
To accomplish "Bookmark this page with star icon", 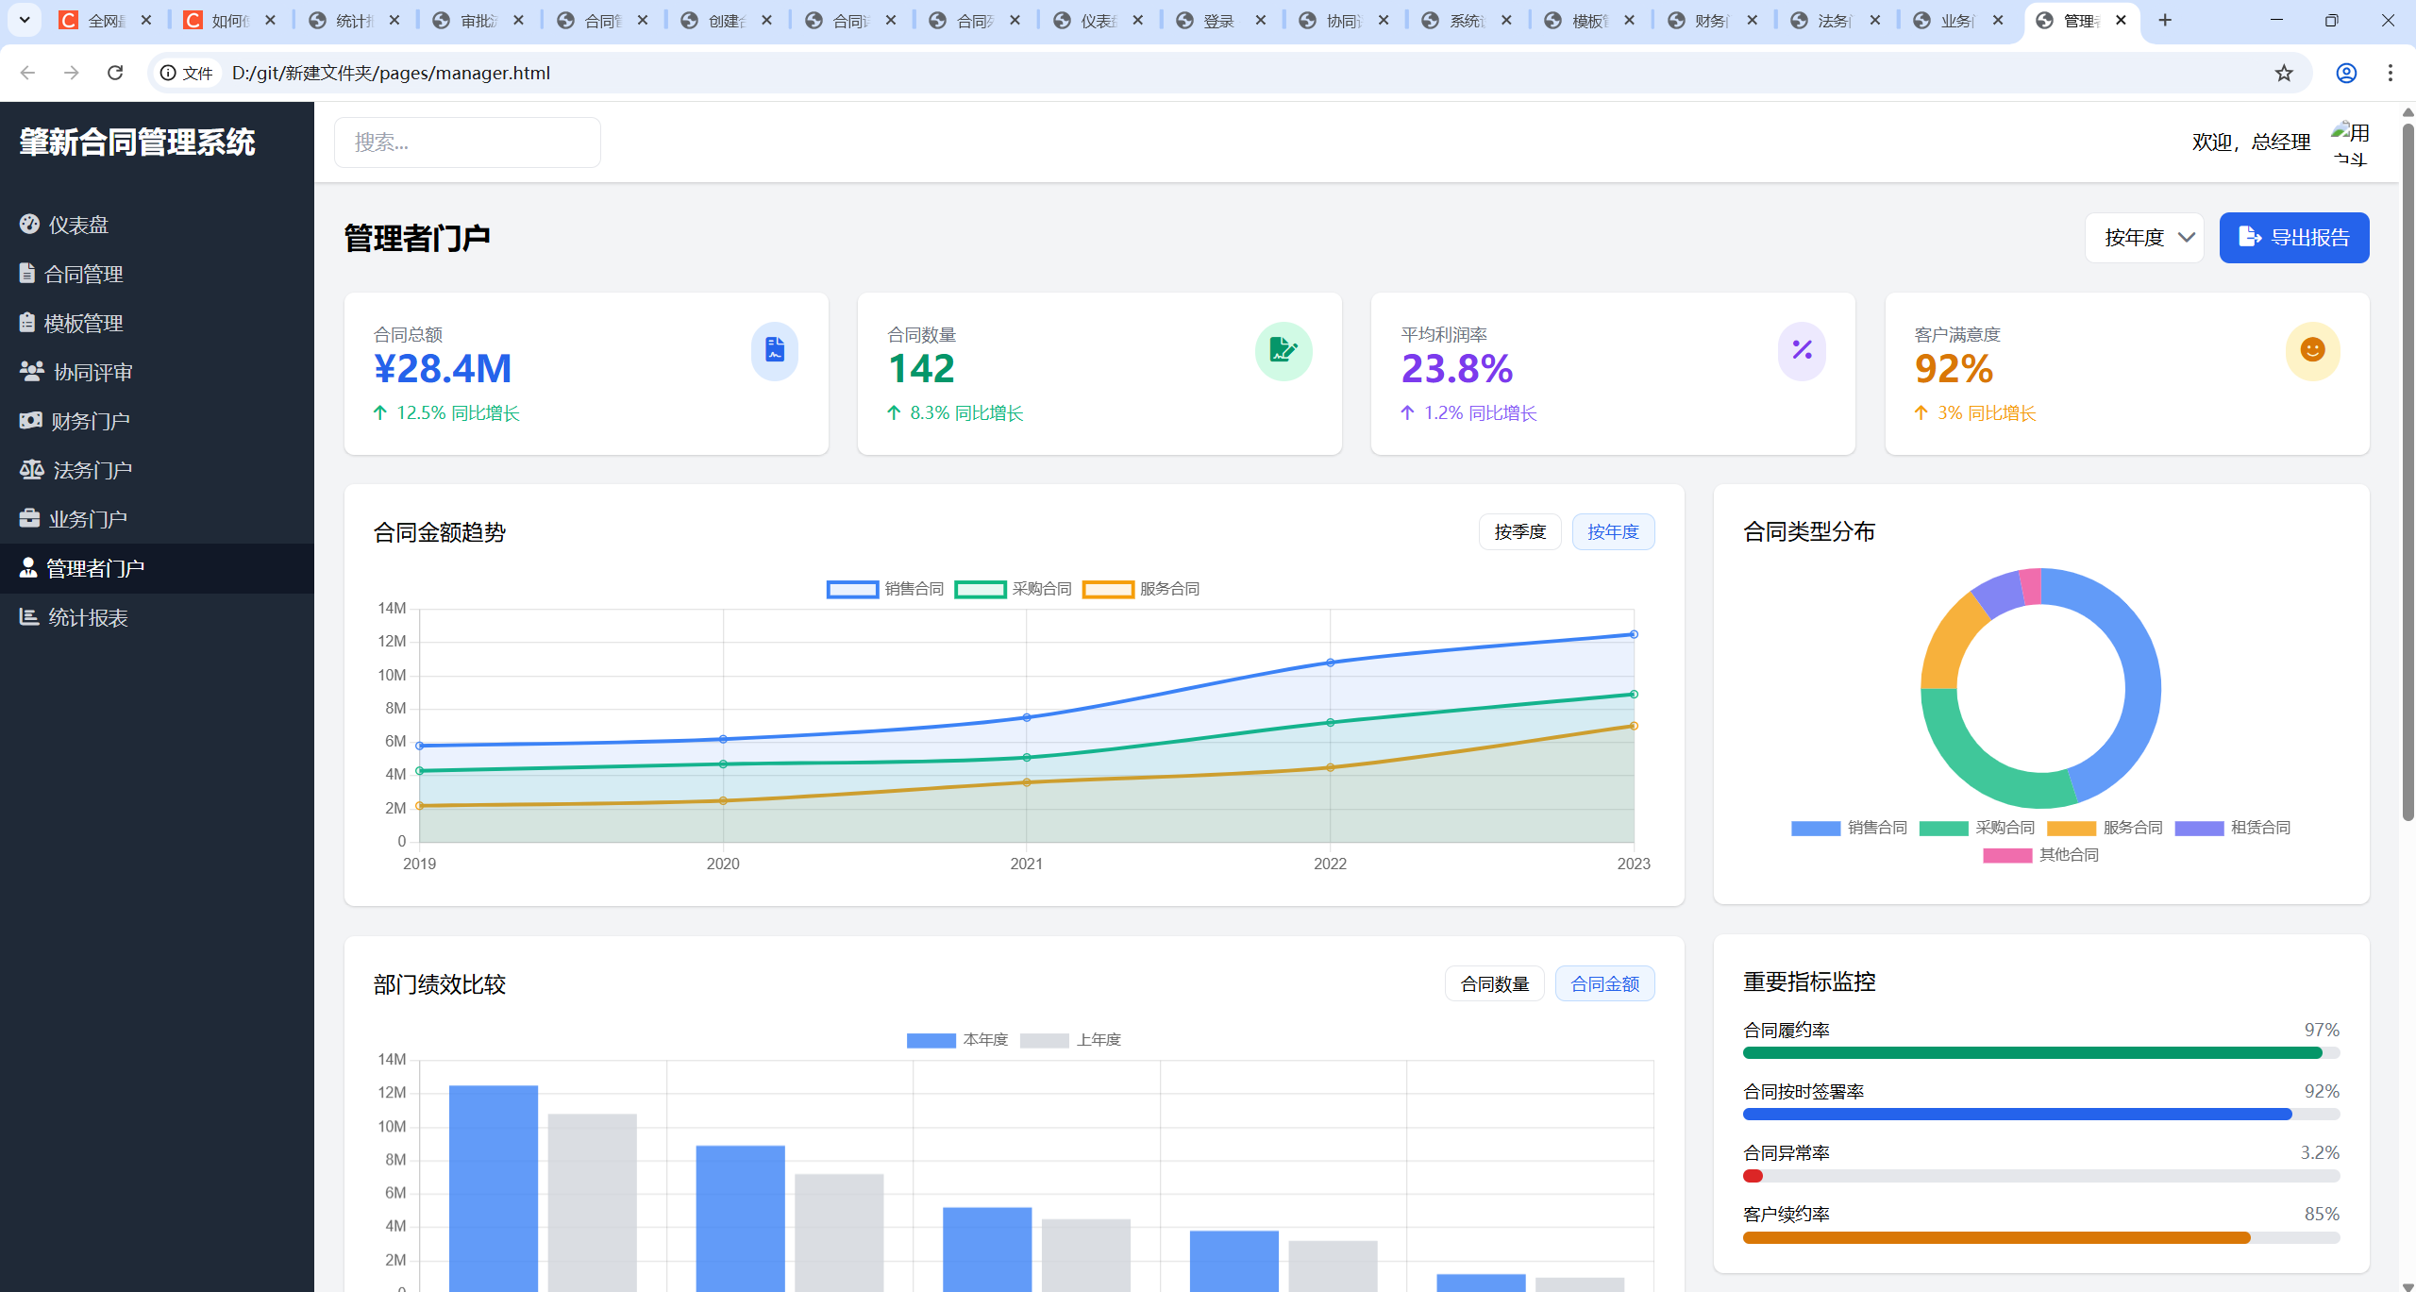I will (2283, 73).
